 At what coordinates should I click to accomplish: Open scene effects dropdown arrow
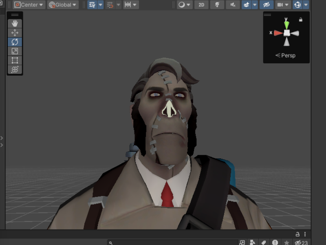tap(255, 5)
